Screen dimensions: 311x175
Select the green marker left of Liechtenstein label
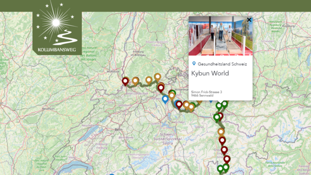point(217,118)
